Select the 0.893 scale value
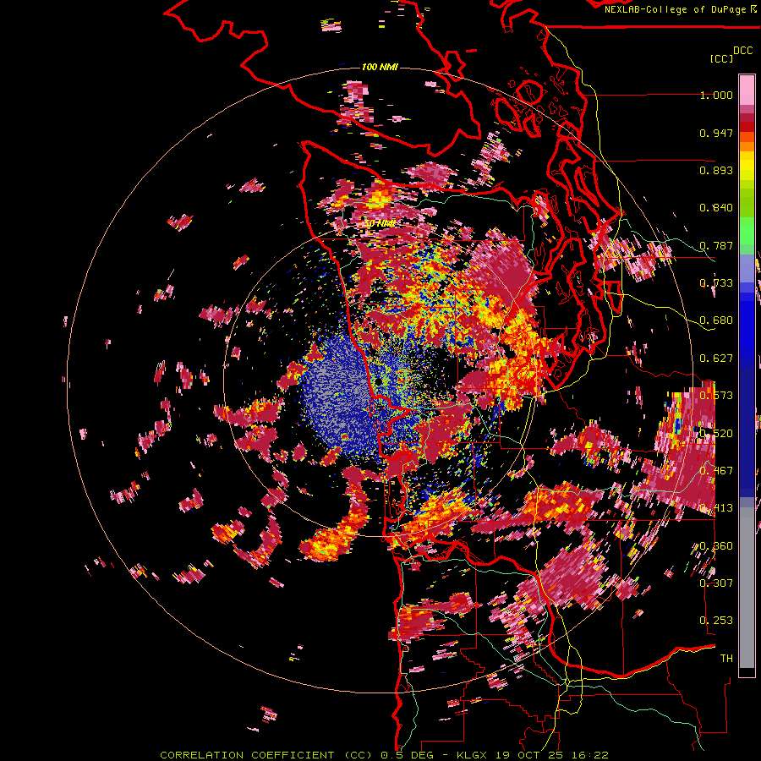This screenshot has width=761, height=761. point(716,170)
